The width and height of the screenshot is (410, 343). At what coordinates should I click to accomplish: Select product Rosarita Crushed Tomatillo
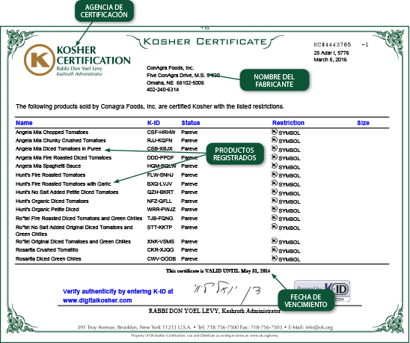47,250
